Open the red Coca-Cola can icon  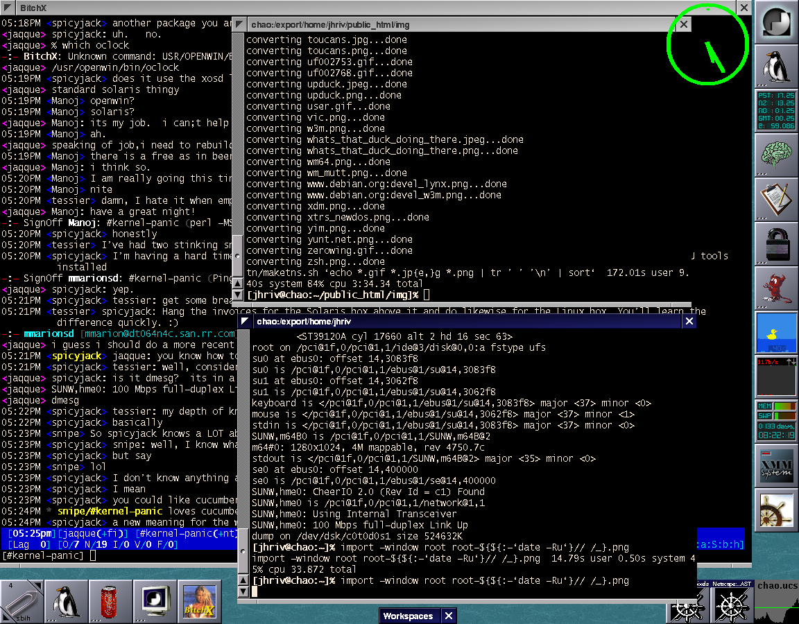[110, 601]
